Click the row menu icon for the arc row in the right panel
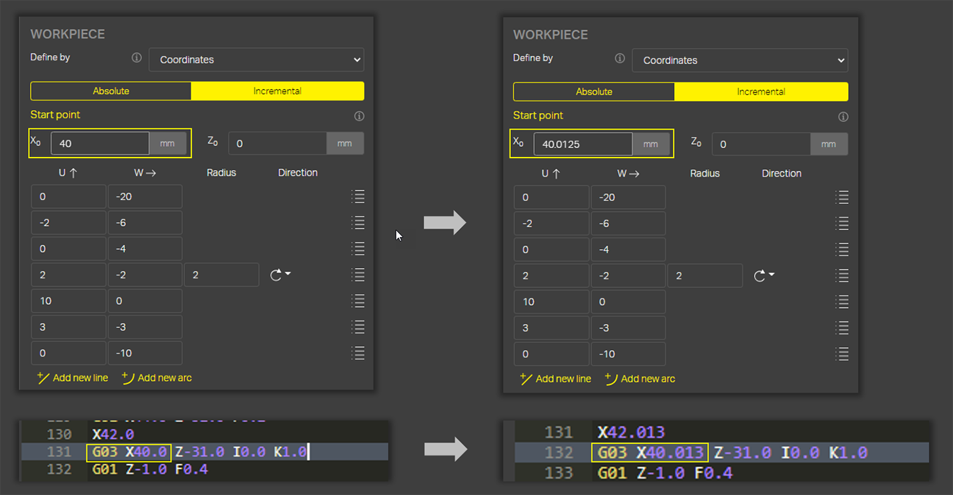The width and height of the screenshot is (953, 495). point(842,276)
